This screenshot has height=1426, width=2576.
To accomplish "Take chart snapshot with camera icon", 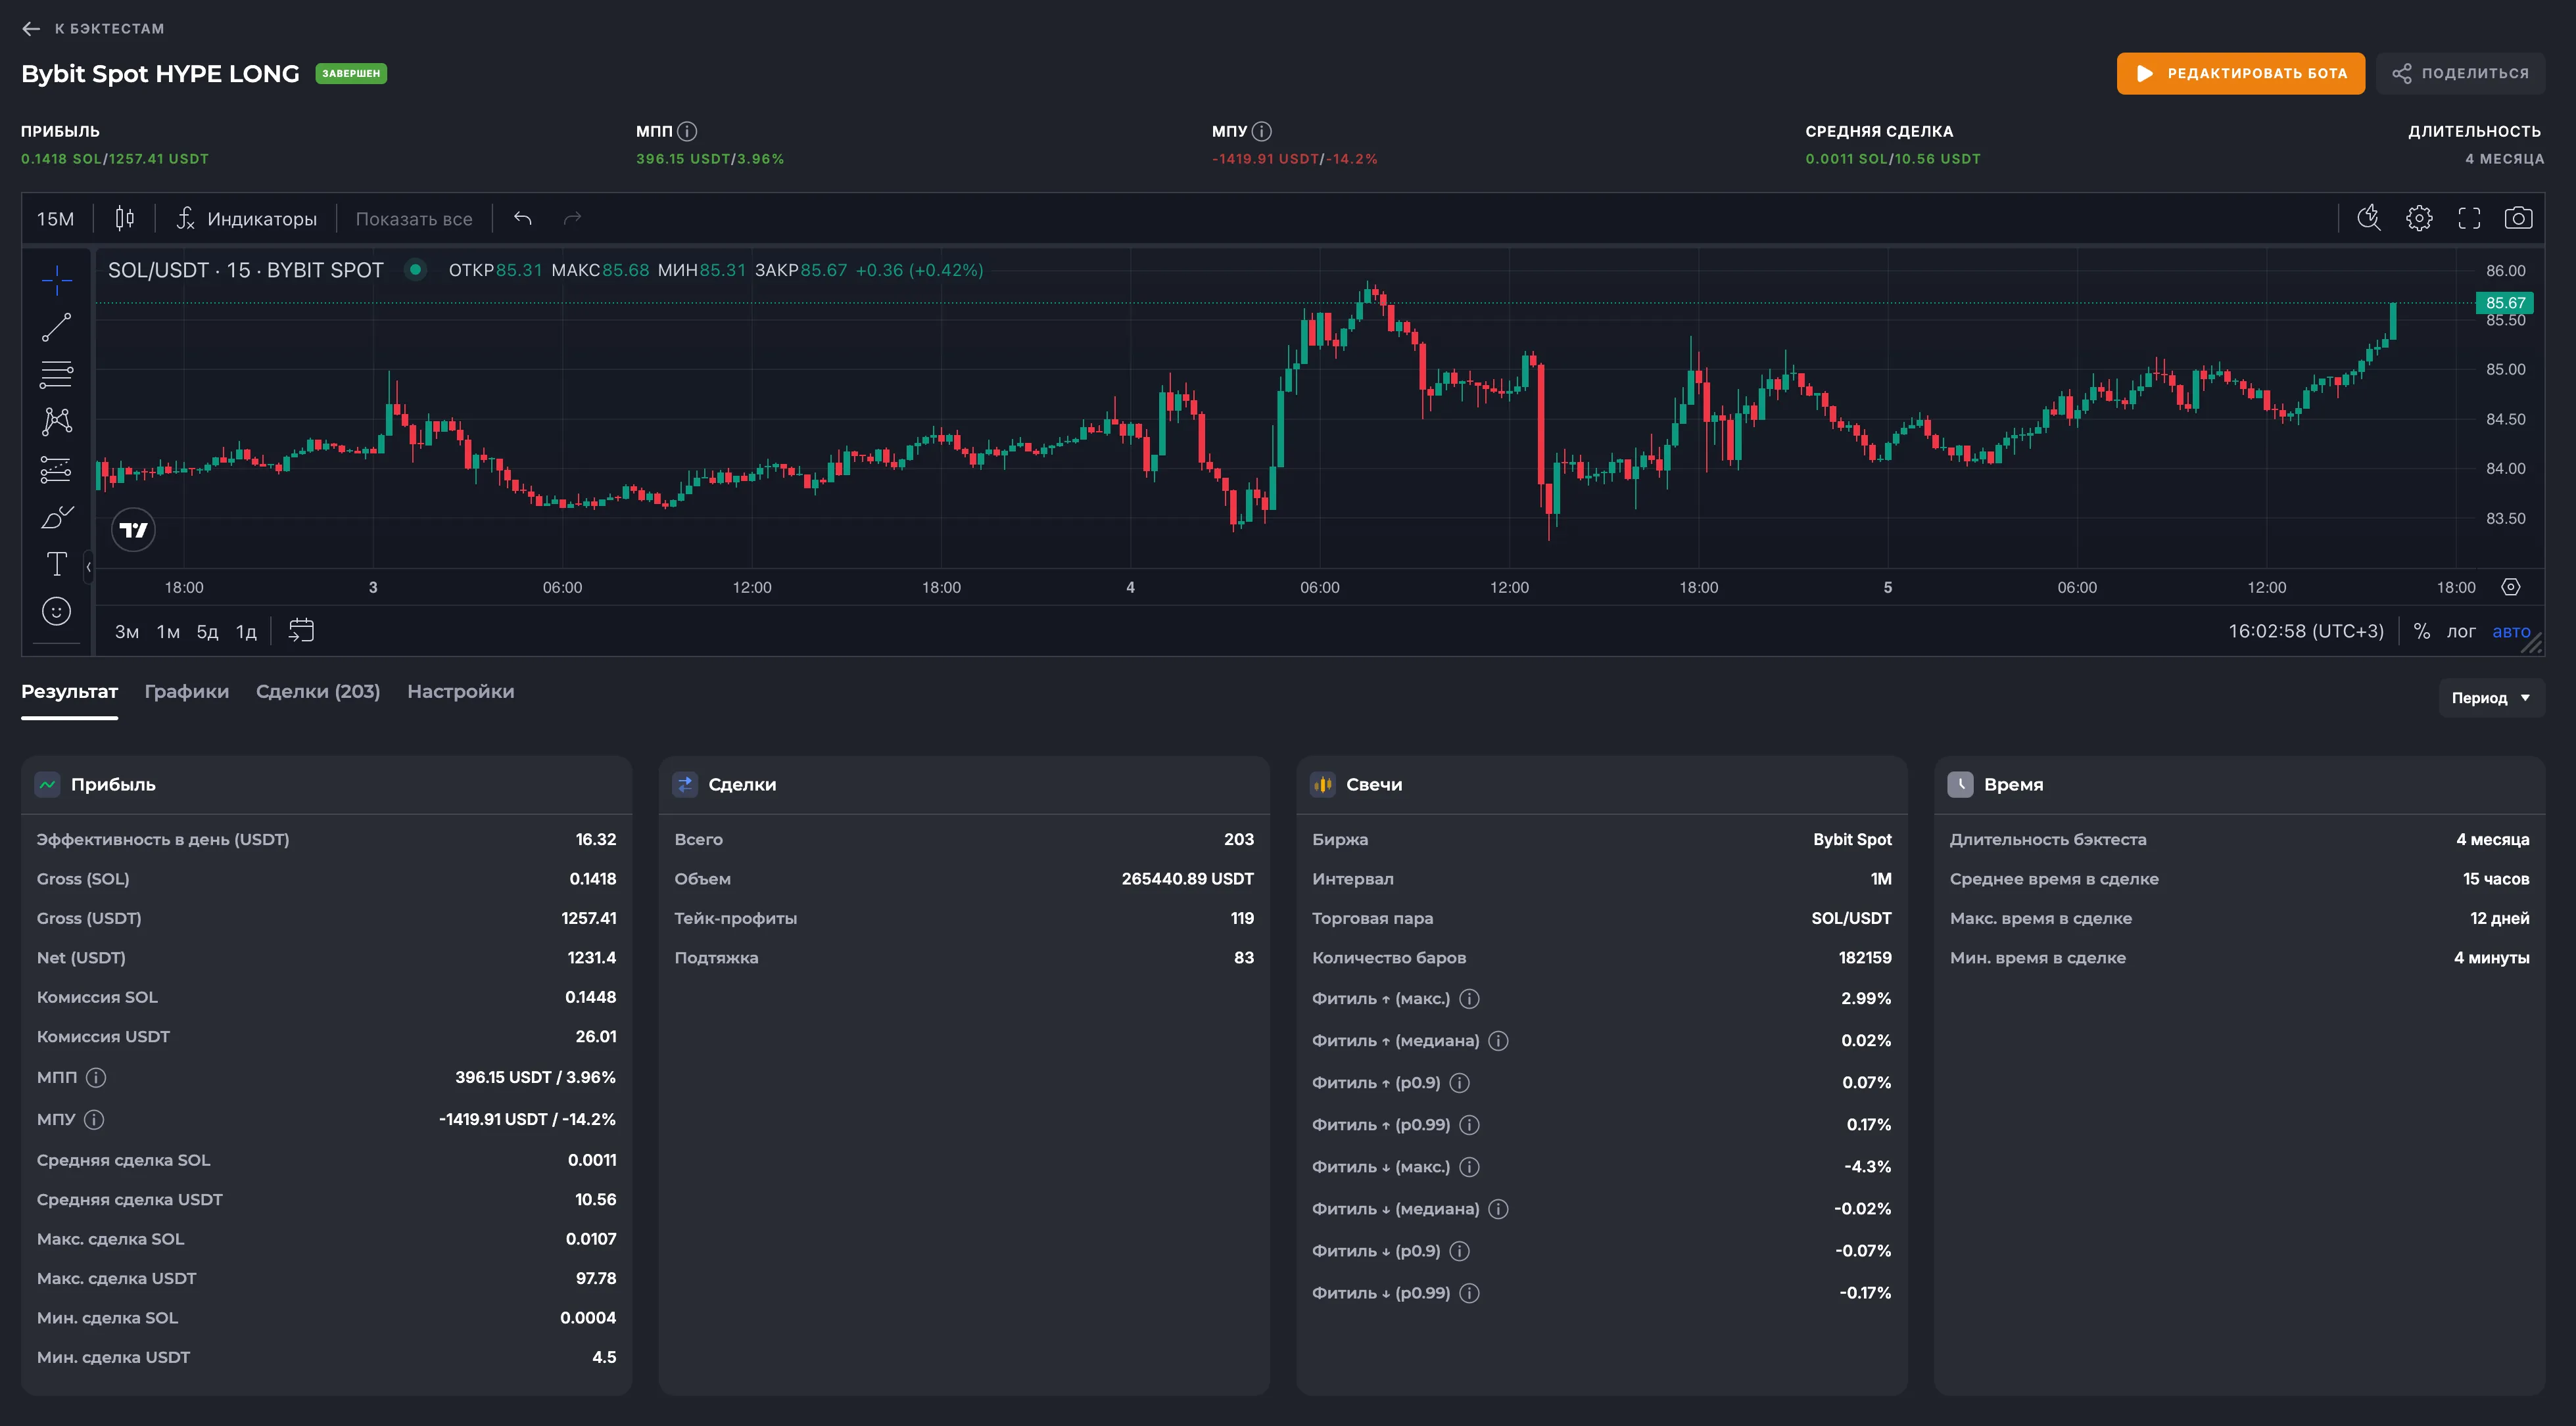I will point(2518,218).
